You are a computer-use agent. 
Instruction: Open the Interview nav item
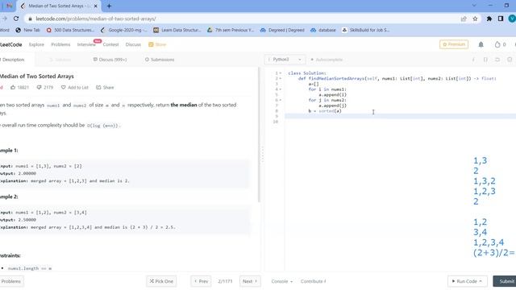coord(86,44)
